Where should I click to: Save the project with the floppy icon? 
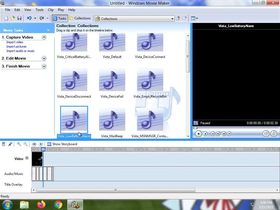(x=19, y=18)
